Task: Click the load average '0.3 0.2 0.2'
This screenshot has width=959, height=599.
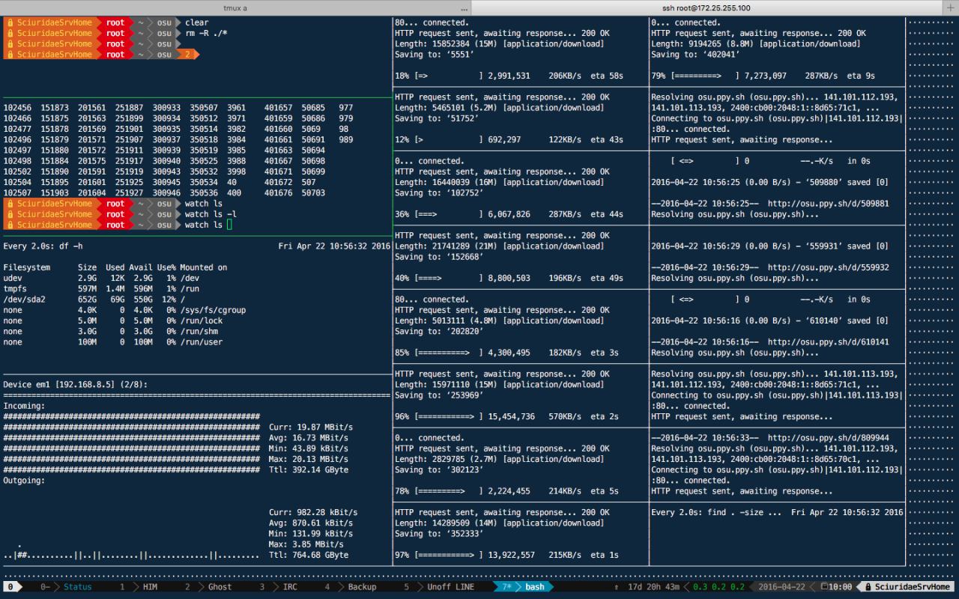Action: pos(719,587)
